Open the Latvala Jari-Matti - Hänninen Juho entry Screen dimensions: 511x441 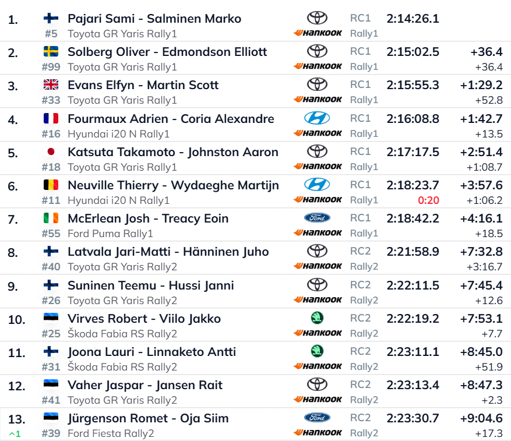pos(168,252)
